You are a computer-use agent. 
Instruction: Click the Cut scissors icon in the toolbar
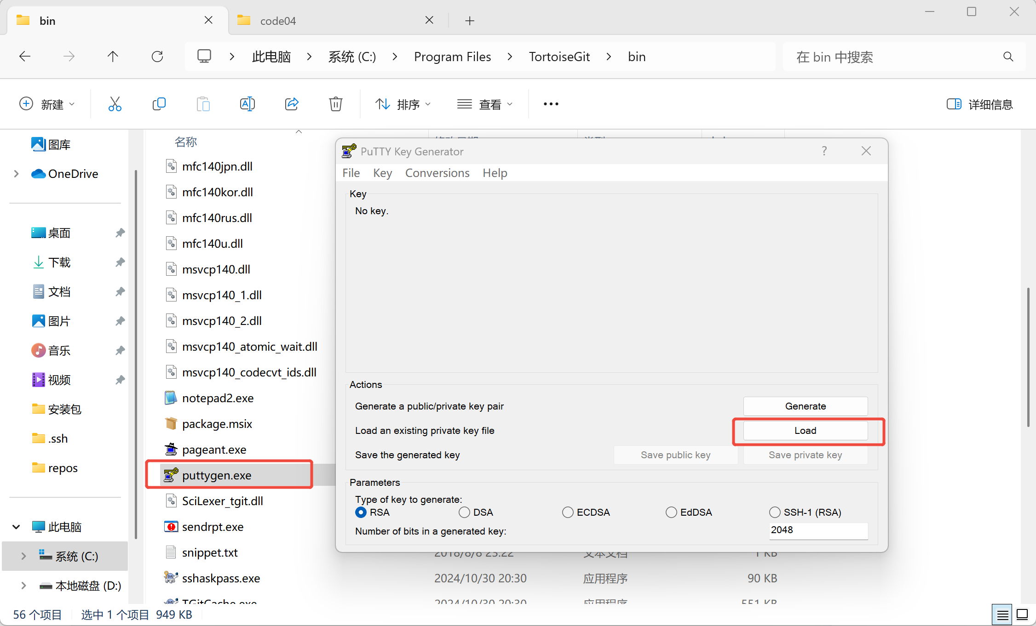pyautogui.click(x=115, y=104)
